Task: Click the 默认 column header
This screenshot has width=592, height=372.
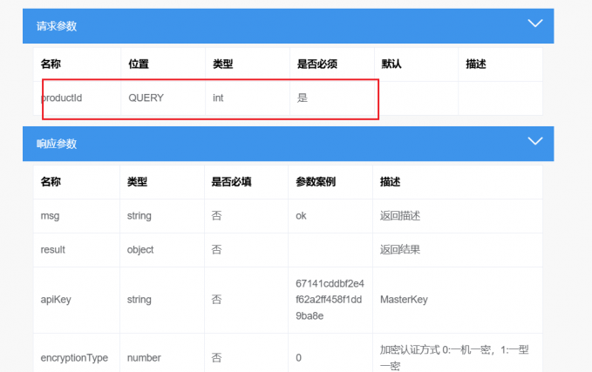Action: coord(391,64)
